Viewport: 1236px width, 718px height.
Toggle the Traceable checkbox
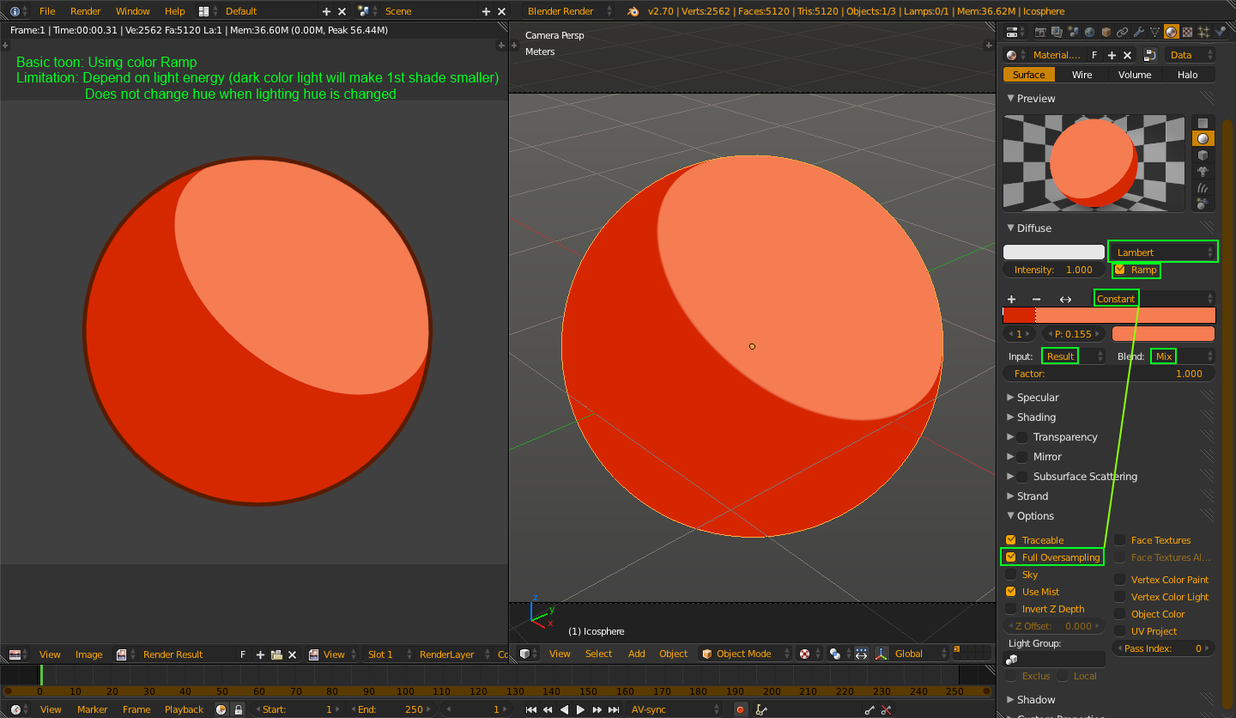coord(1011,540)
